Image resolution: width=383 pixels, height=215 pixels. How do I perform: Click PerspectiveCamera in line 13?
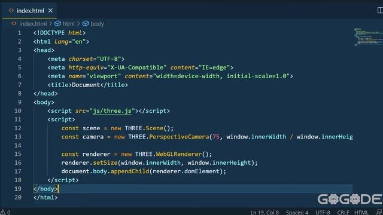tap(179, 137)
